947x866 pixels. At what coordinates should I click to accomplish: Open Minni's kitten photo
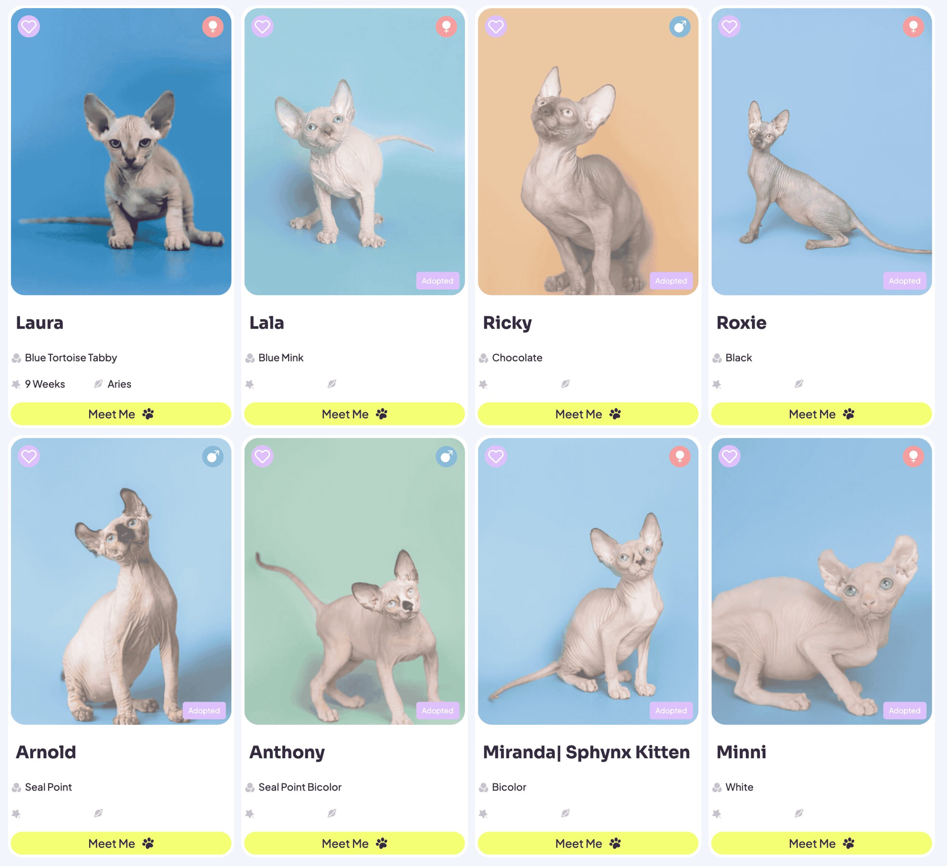click(x=821, y=581)
